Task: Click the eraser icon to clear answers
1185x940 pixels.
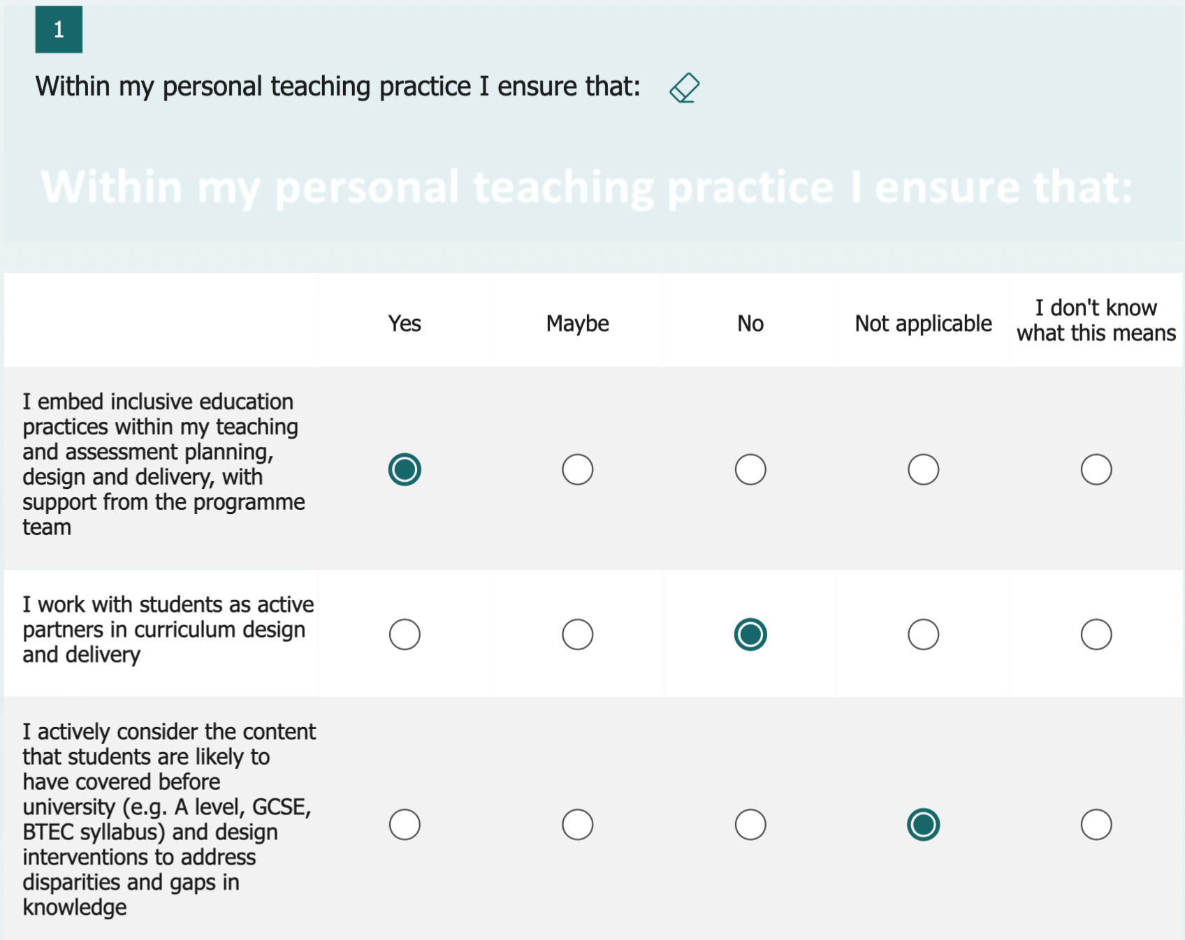Action: point(684,88)
